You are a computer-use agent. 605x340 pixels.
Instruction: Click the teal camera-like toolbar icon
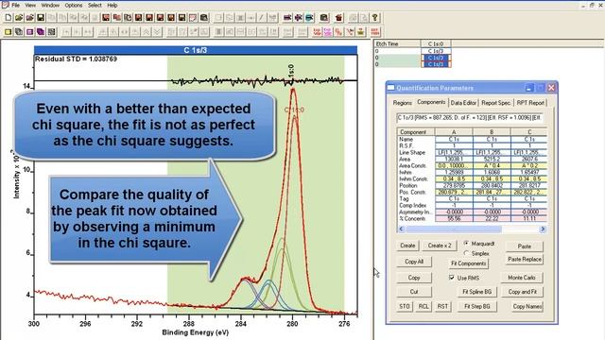[309, 18]
